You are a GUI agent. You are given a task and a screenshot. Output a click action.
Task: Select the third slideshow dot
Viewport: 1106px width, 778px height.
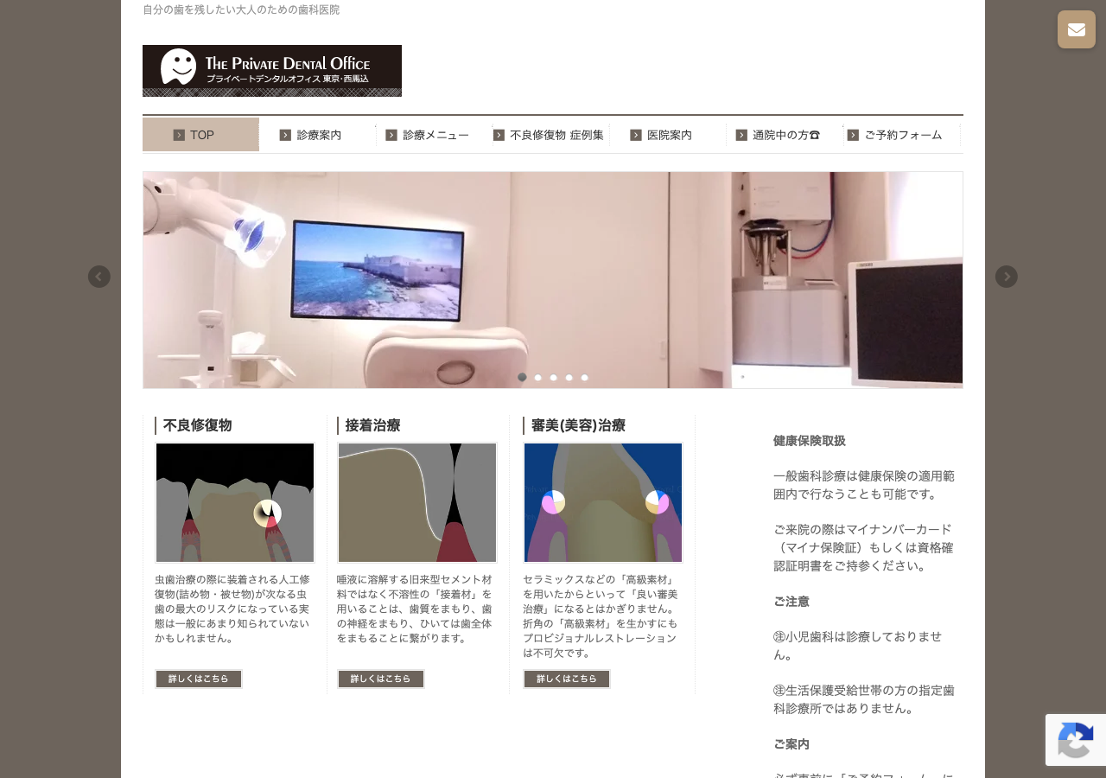point(554,378)
